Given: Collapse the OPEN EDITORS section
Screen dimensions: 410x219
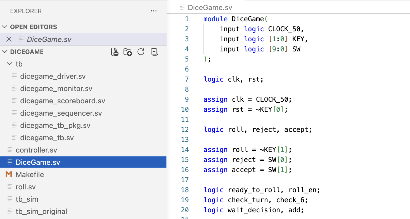Looking at the screenshot, I should pyautogui.click(x=4, y=27).
